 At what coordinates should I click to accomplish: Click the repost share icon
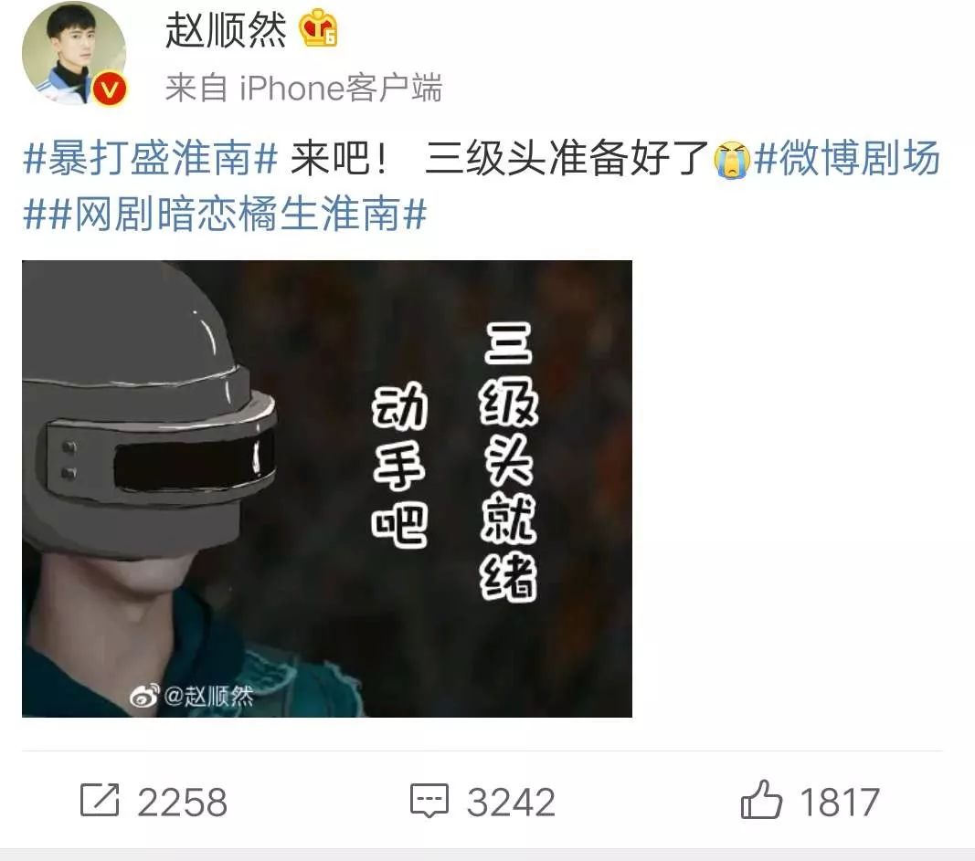[x=100, y=800]
